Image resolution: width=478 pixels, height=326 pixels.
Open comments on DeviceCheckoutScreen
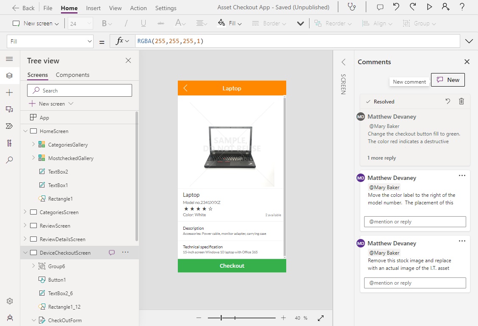[111, 253]
